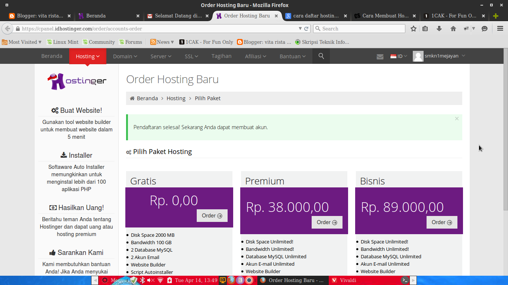Expand the Afiliasi menu
The width and height of the screenshot is (508, 285).
(x=255, y=56)
